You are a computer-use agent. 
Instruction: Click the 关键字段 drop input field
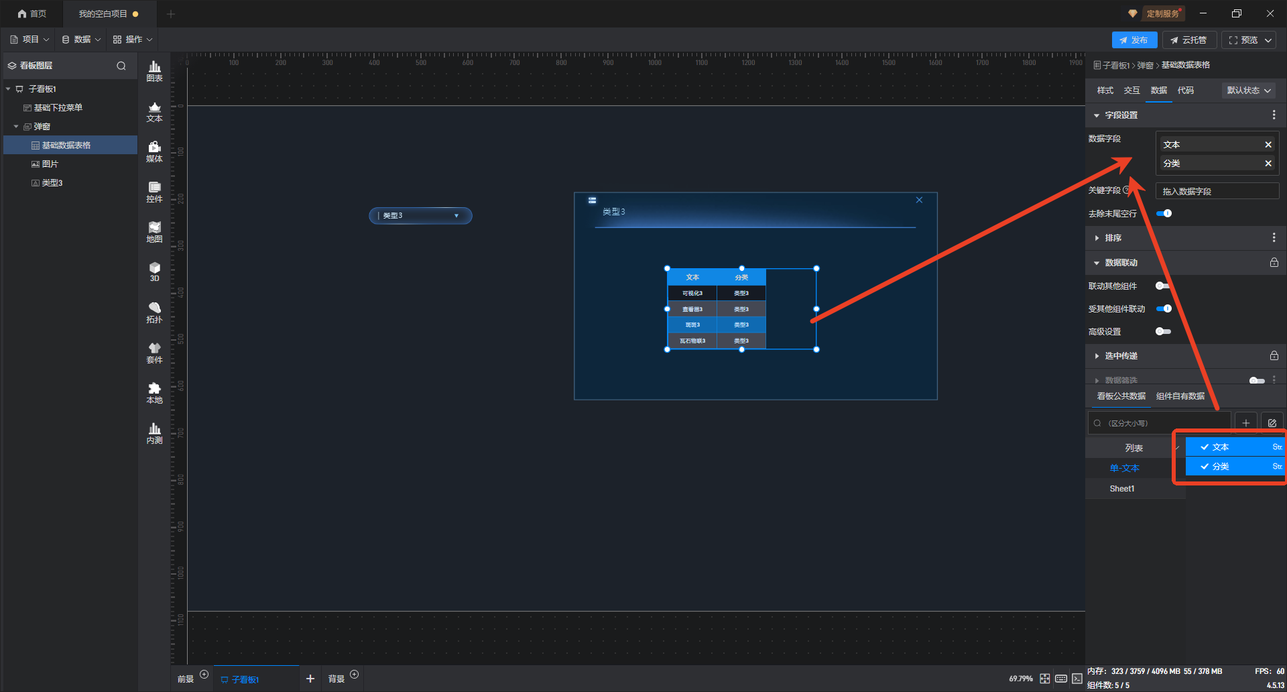1217,192
